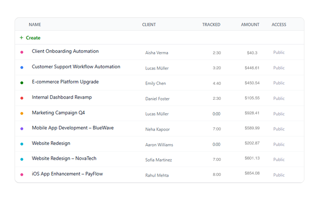
Task: Open the E-commerce Platform Upgrade project
Action: 65,82
